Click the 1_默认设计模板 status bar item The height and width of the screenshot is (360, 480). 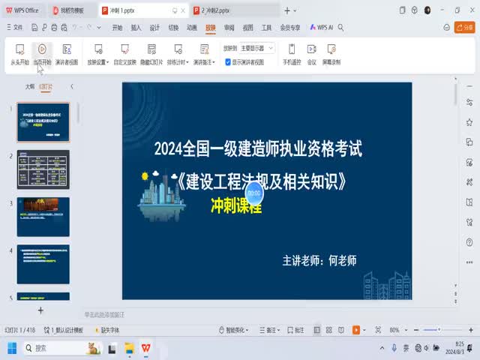(64, 330)
